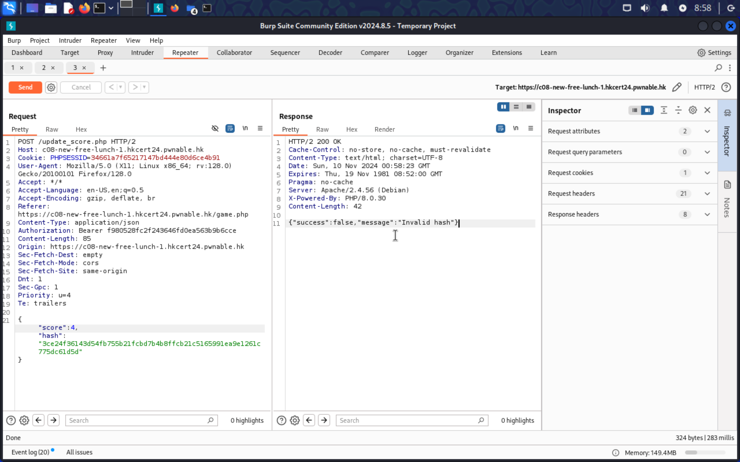Toggle show newline characters in Request panel
This screenshot has width=740, height=462.
tap(245, 128)
